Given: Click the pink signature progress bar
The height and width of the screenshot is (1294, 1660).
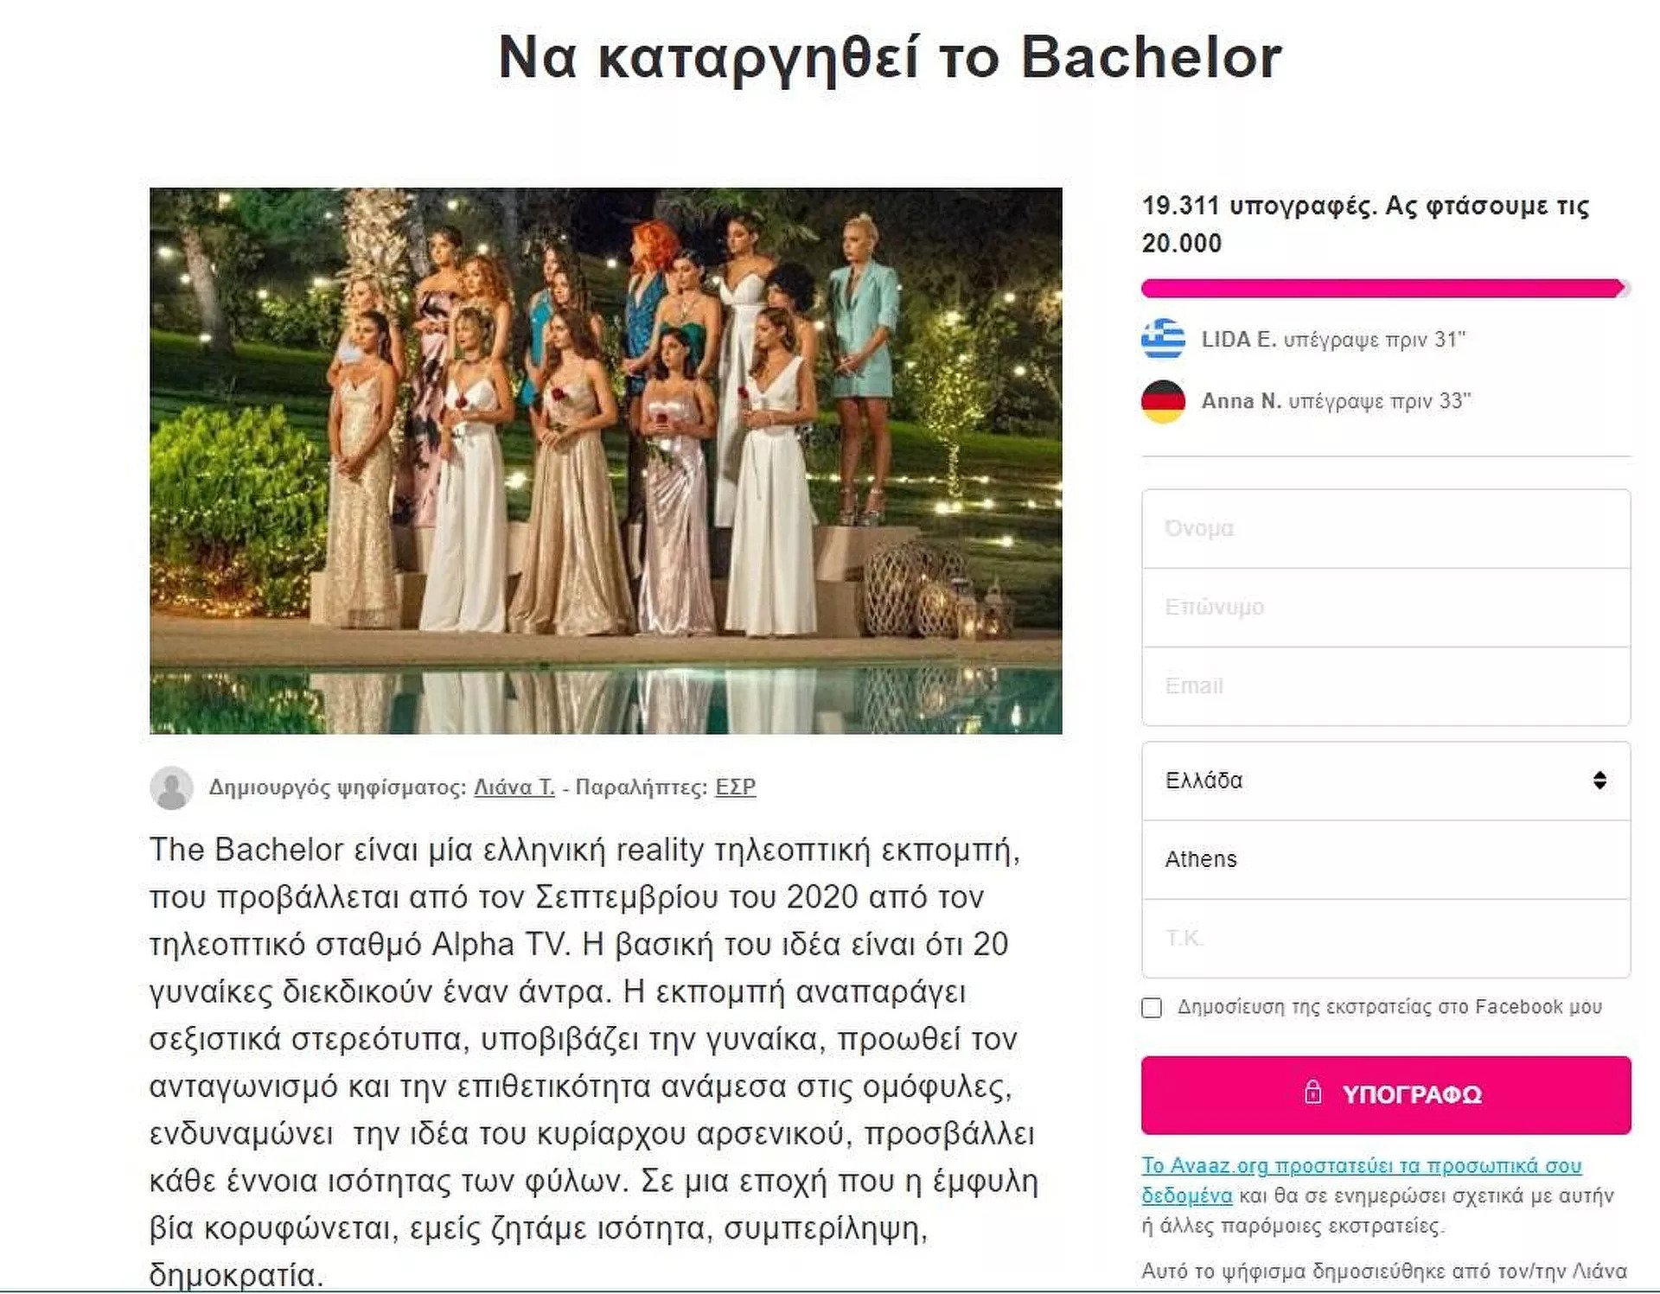Looking at the screenshot, I should pos(1383,289).
